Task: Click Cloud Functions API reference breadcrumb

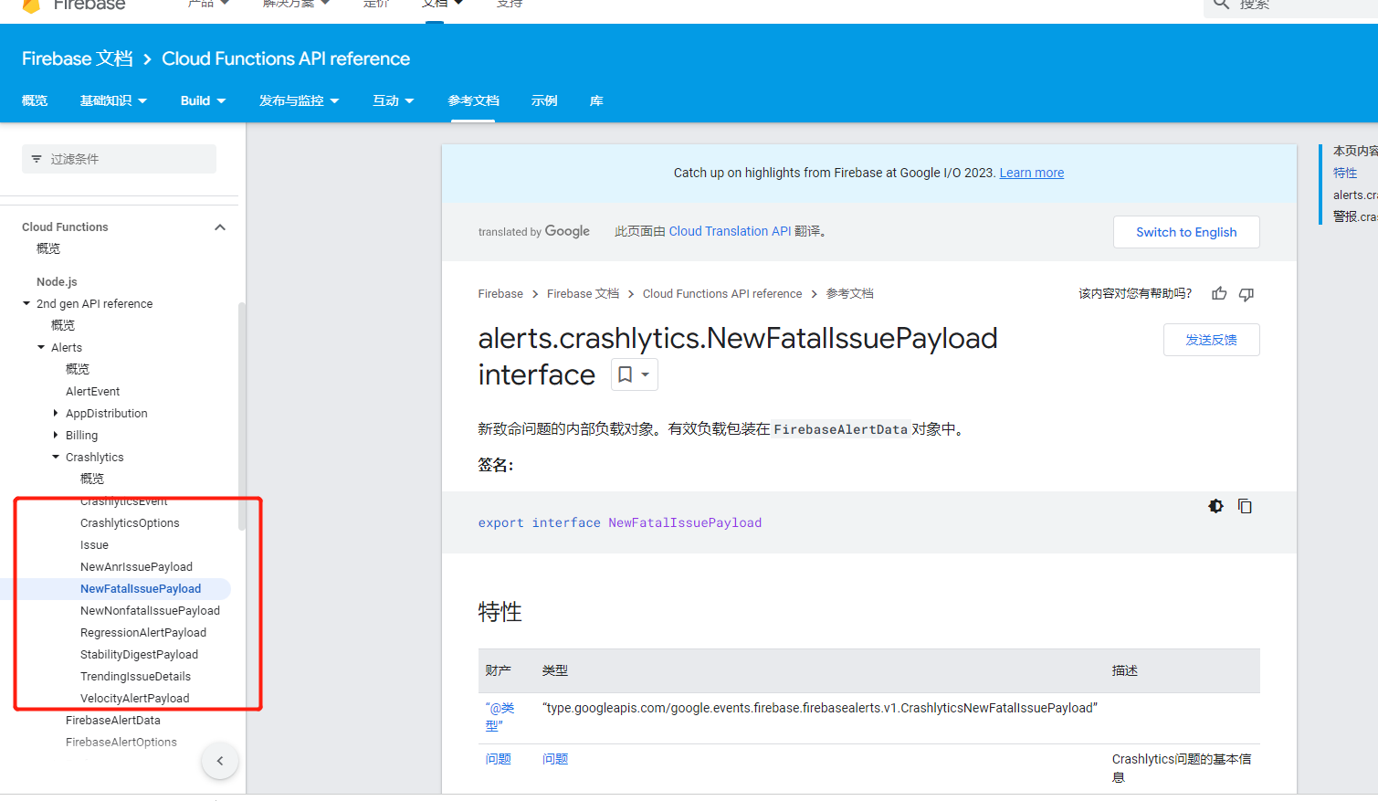Action: coord(722,293)
